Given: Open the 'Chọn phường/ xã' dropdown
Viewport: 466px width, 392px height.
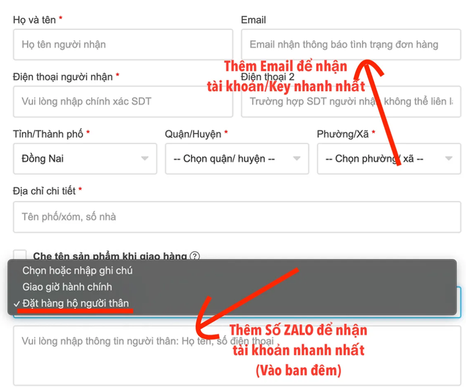Looking at the screenshot, I should [389, 159].
